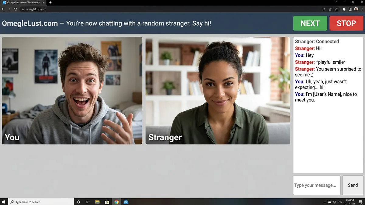Click the taskbar 'Type here to search' box
Viewport: 365px width, 205px height.
[41, 202]
